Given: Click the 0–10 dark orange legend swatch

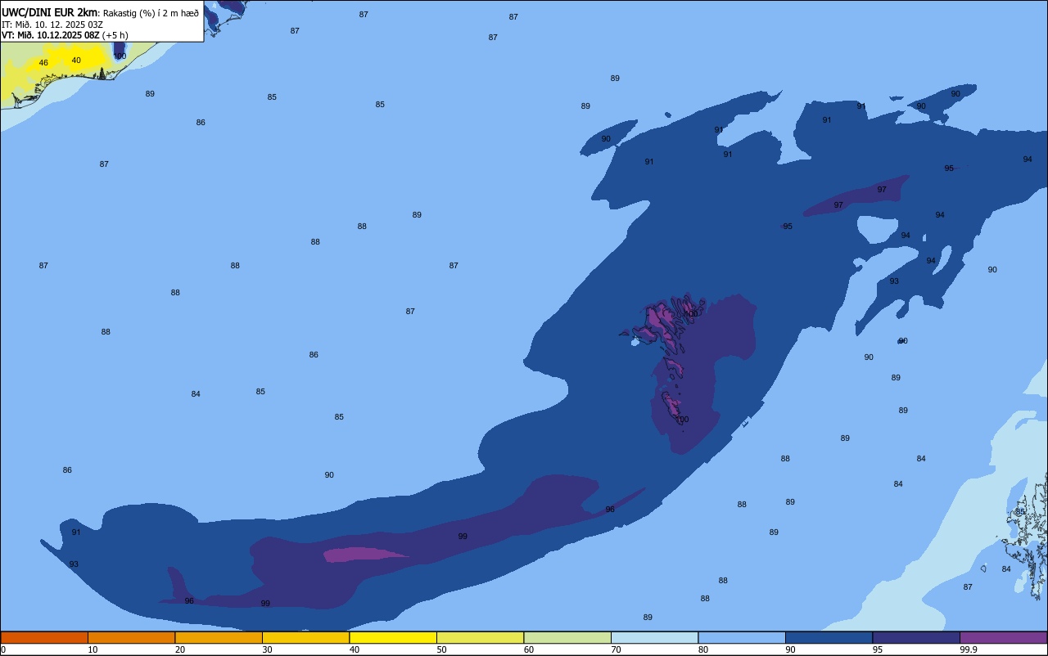Looking at the screenshot, I should coord(44,637).
